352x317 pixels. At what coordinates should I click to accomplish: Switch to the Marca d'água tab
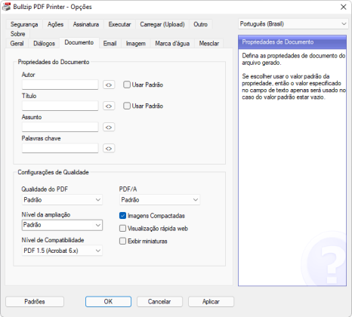[x=172, y=43]
